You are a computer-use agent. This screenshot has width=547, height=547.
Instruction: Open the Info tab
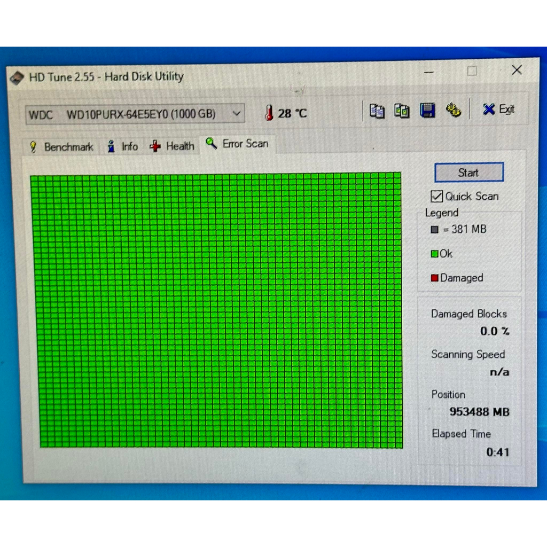(x=123, y=146)
